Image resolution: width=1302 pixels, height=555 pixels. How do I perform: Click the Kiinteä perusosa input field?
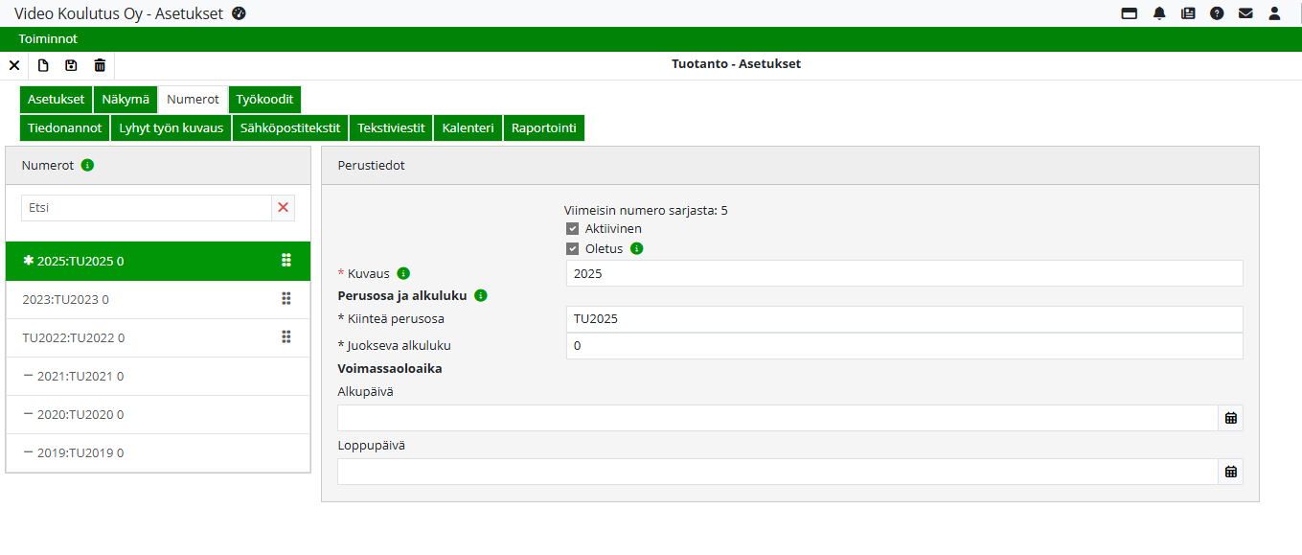tap(903, 319)
